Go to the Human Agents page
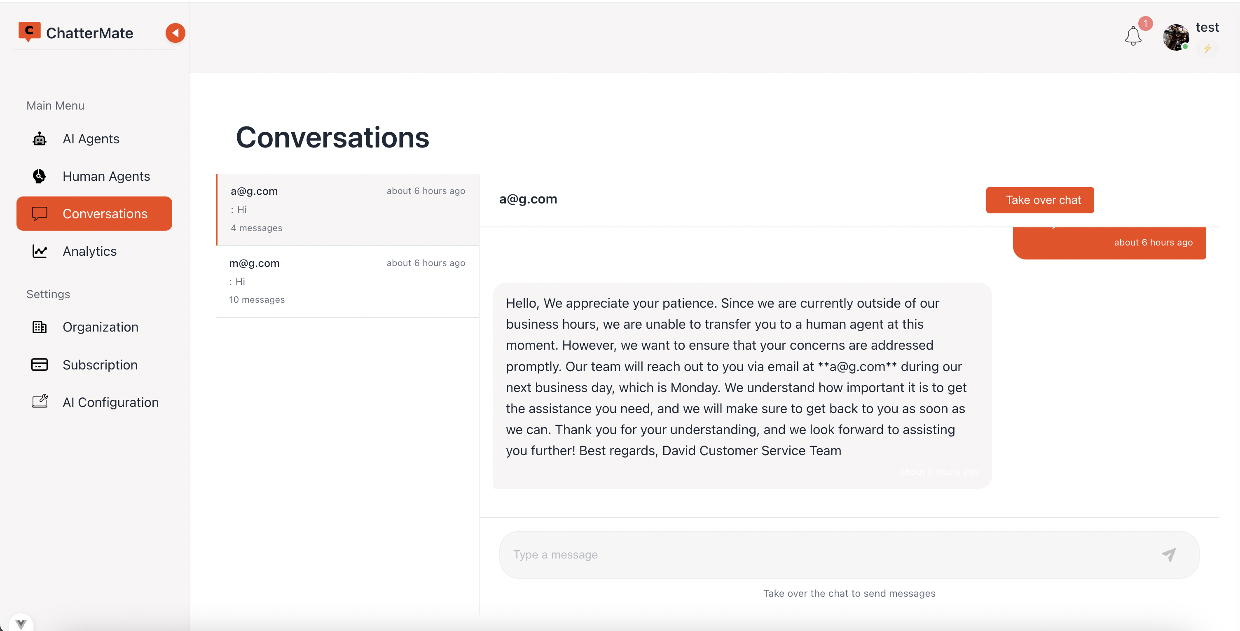The image size is (1240, 631). [106, 176]
